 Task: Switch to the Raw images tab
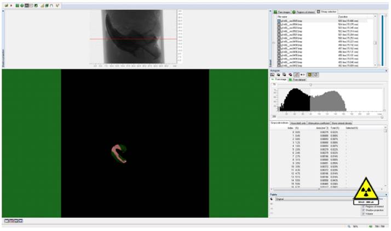click(282, 12)
